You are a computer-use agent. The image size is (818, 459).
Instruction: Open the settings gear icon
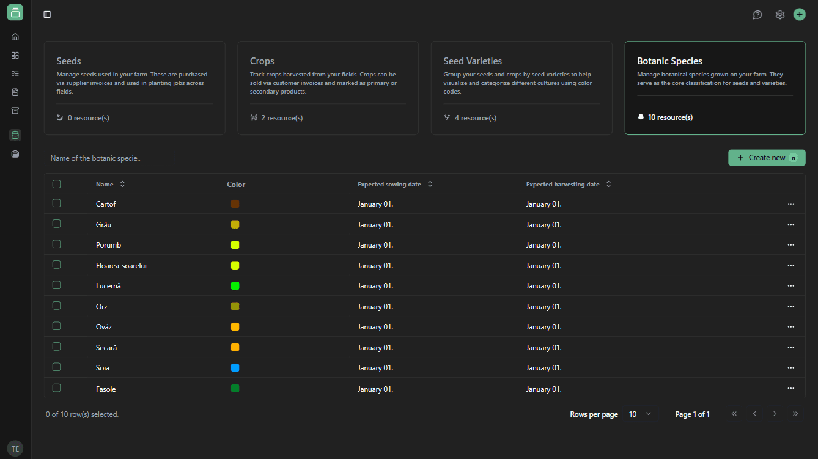point(779,15)
